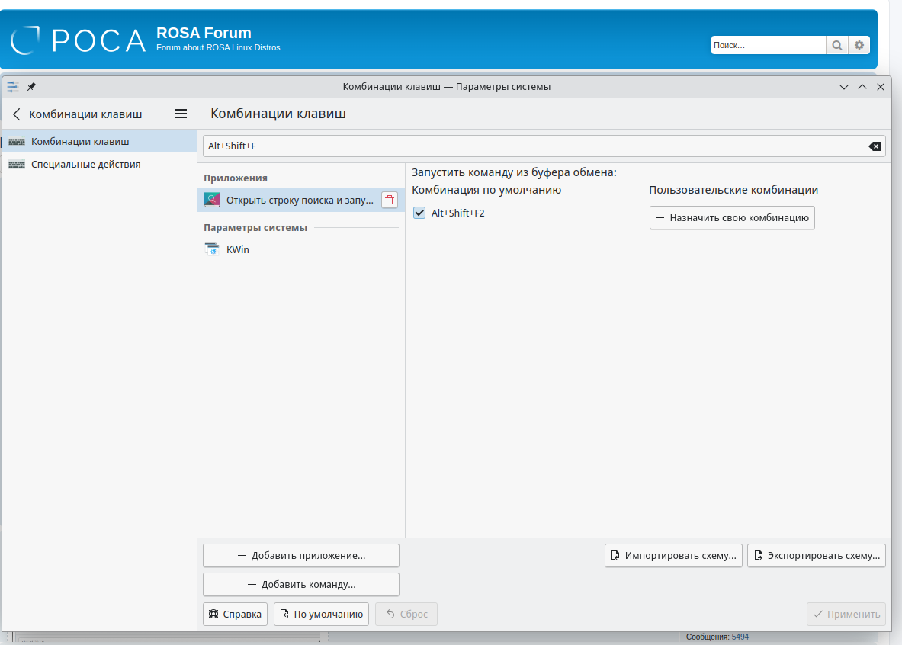Click Назначить свою комбинацию button
The height and width of the screenshot is (645, 902).
732,217
